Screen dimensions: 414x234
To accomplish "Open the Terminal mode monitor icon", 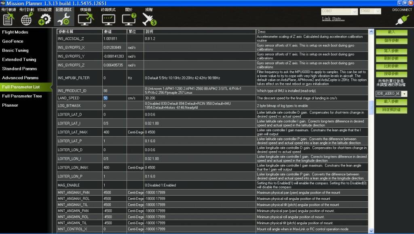I will [x=108, y=19].
